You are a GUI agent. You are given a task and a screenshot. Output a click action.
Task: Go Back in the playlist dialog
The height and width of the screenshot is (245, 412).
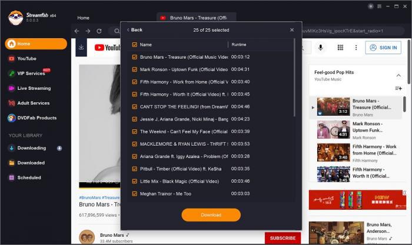pyautogui.click(x=135, y=30)
